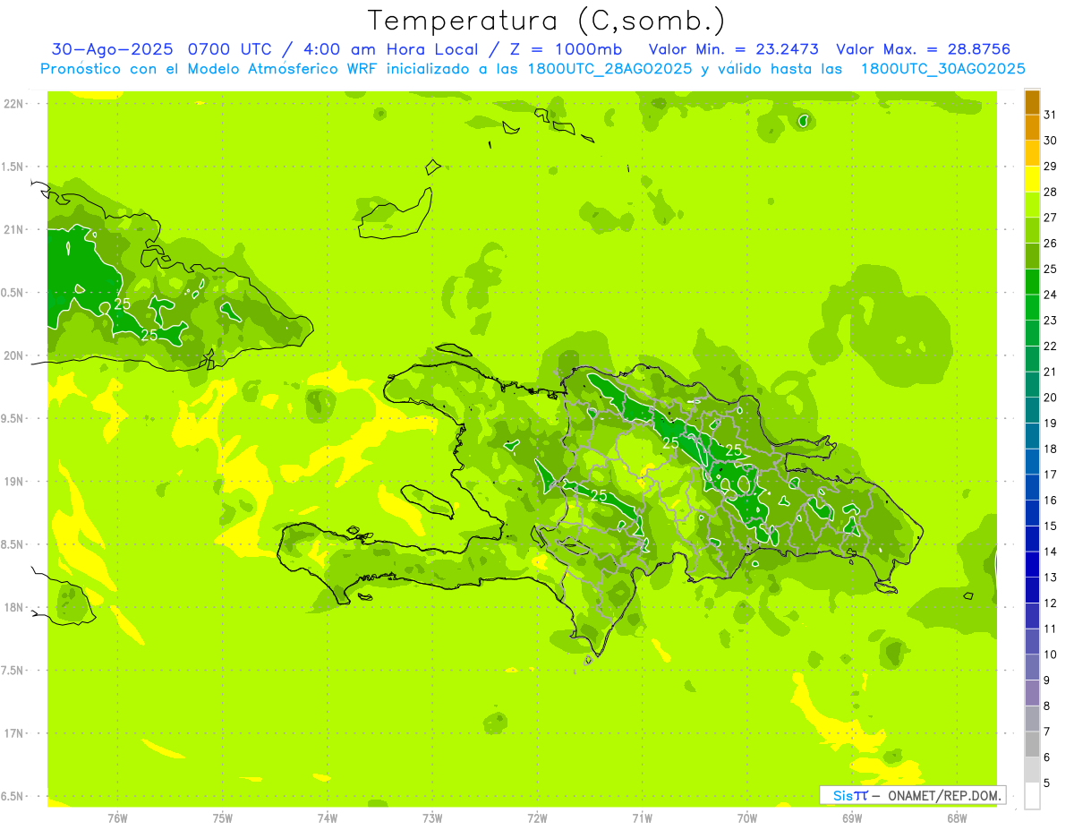
Task: Click the '0700 UTC' time text
Action: (x=231, y=49)
